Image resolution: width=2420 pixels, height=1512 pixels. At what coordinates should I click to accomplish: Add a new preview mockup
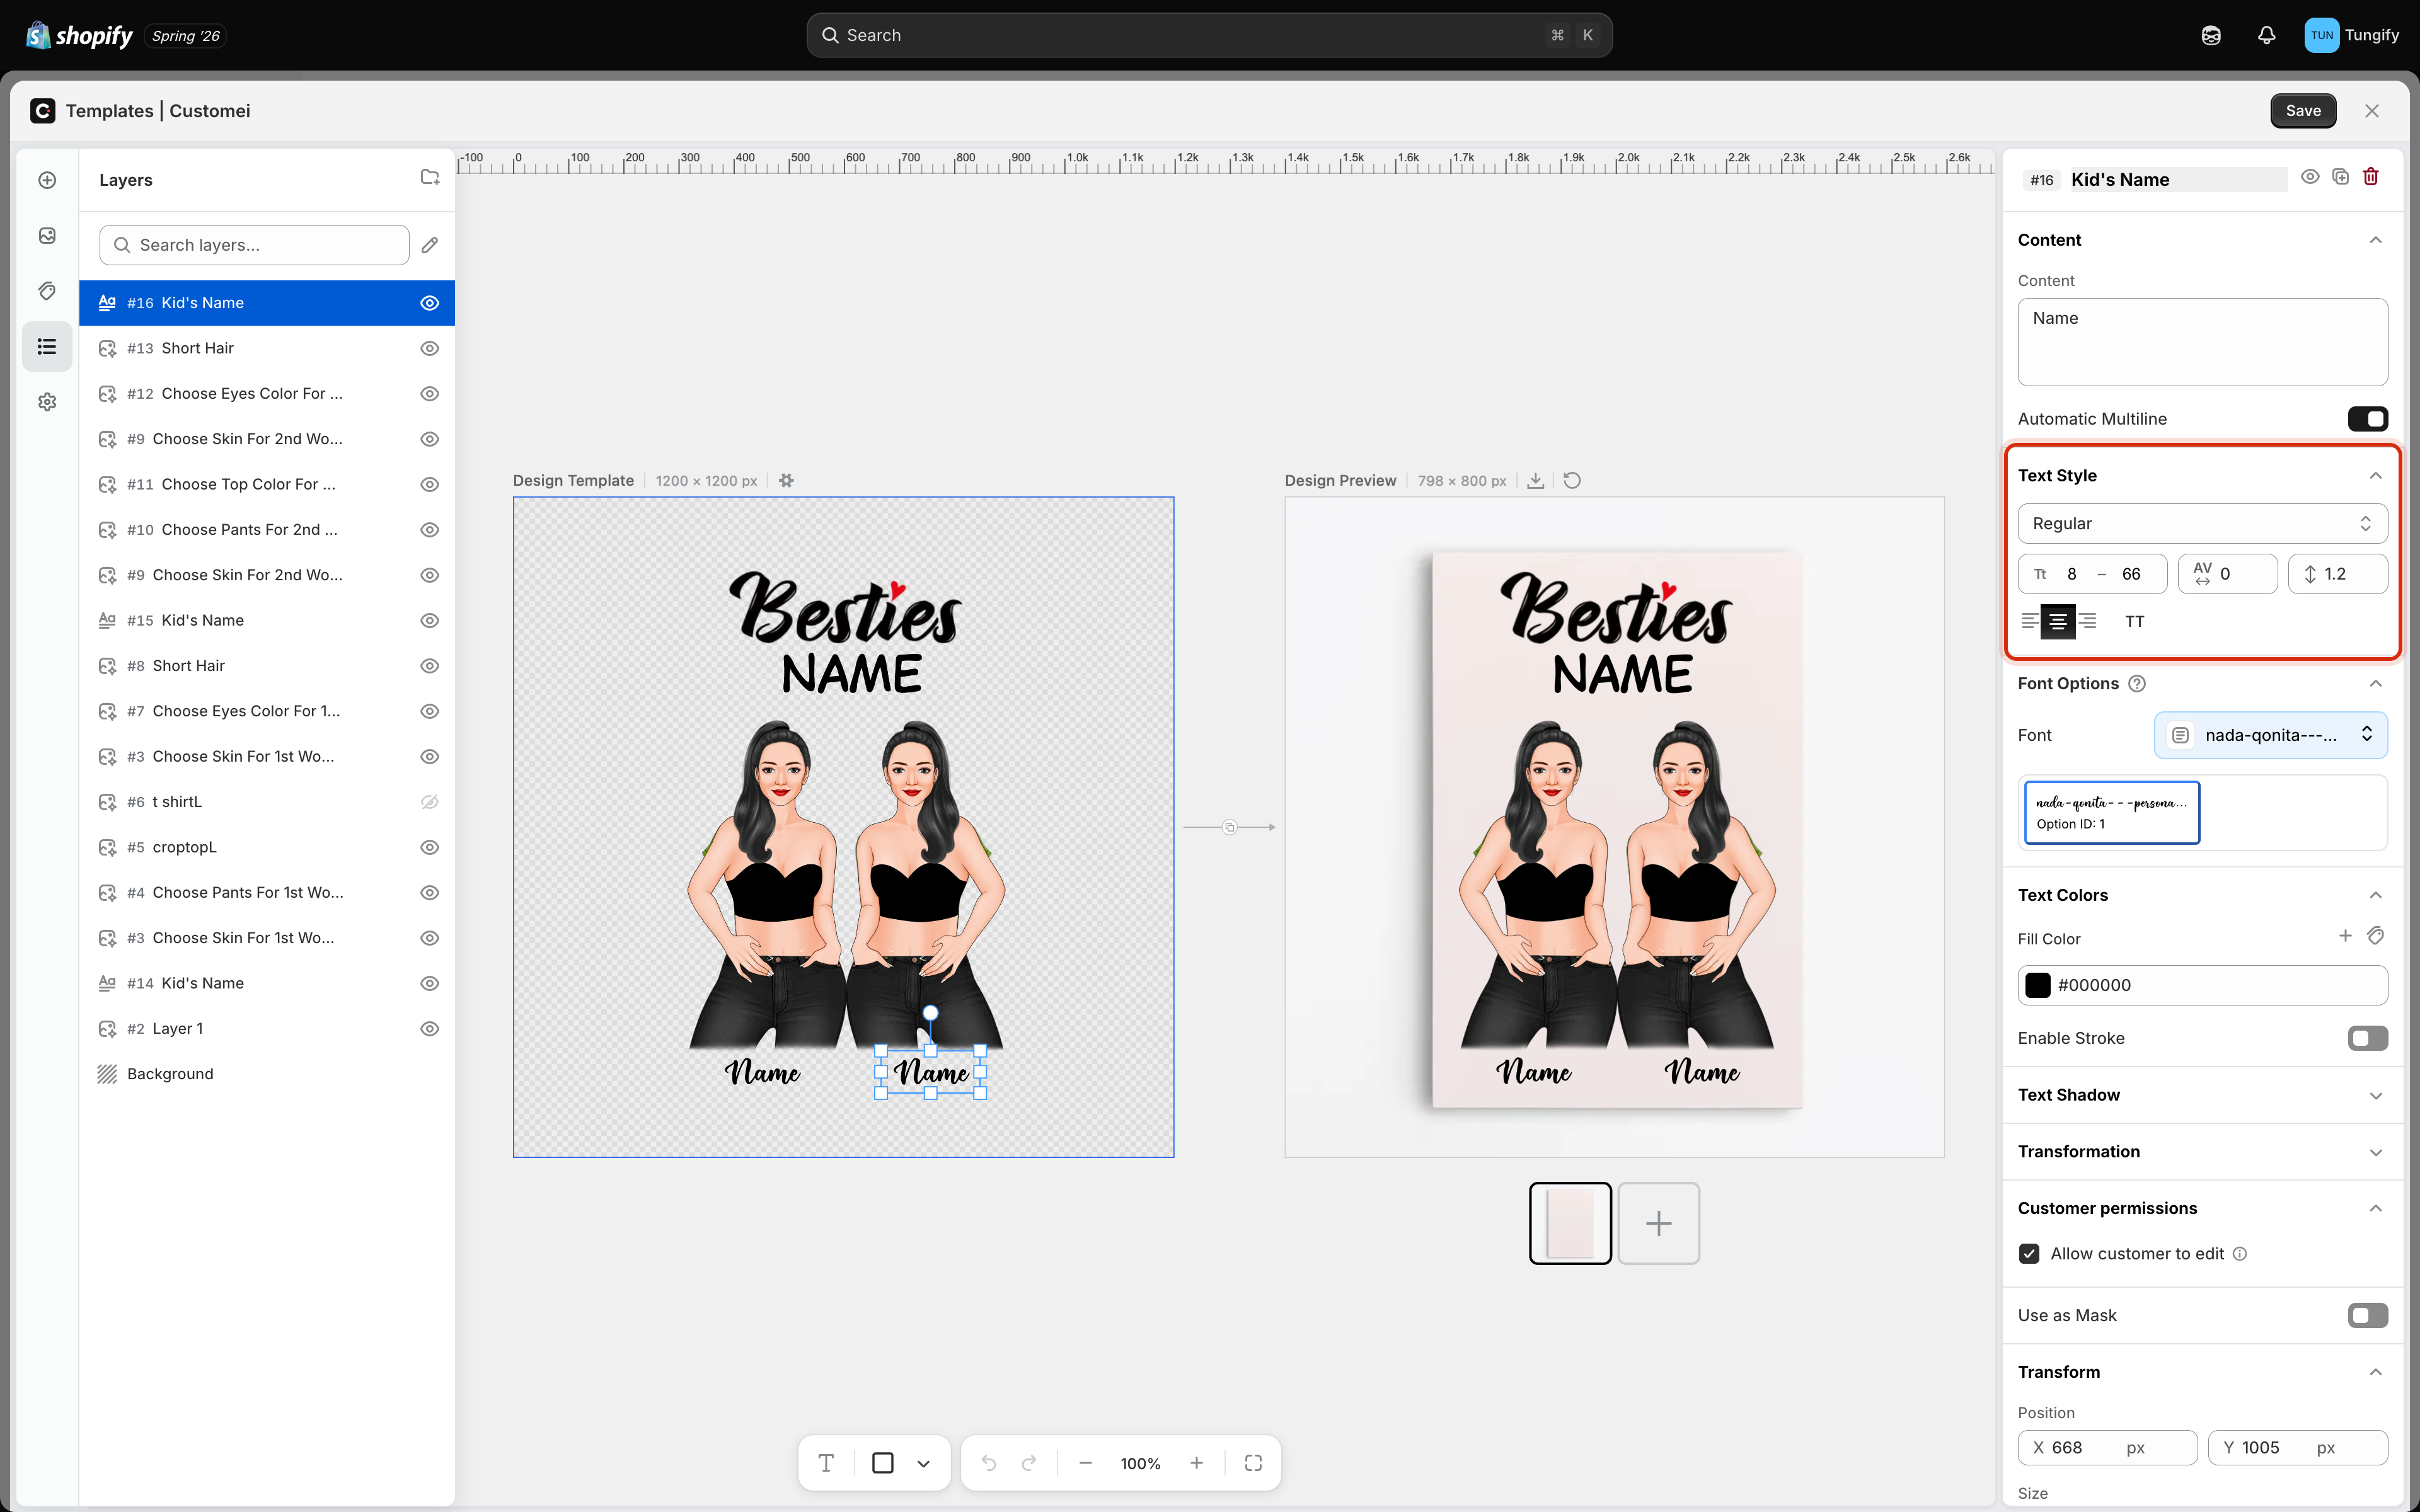(x=1659, y=1223)
